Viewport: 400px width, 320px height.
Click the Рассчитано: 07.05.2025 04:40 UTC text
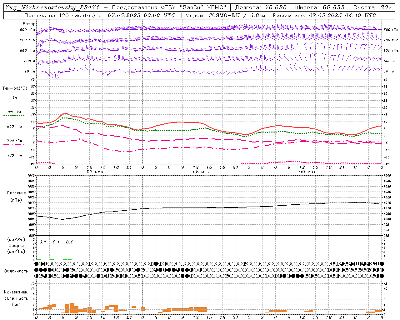pyautogui.click(x=324, y=15)
